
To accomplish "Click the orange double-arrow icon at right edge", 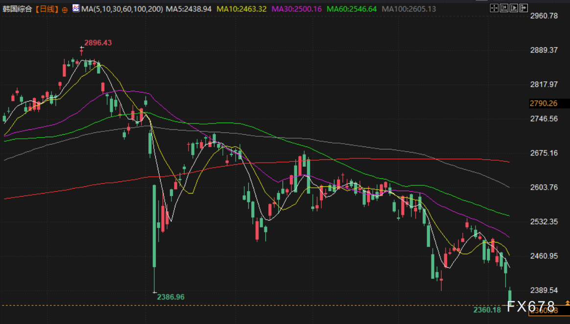I will click(x=567, y=303).
